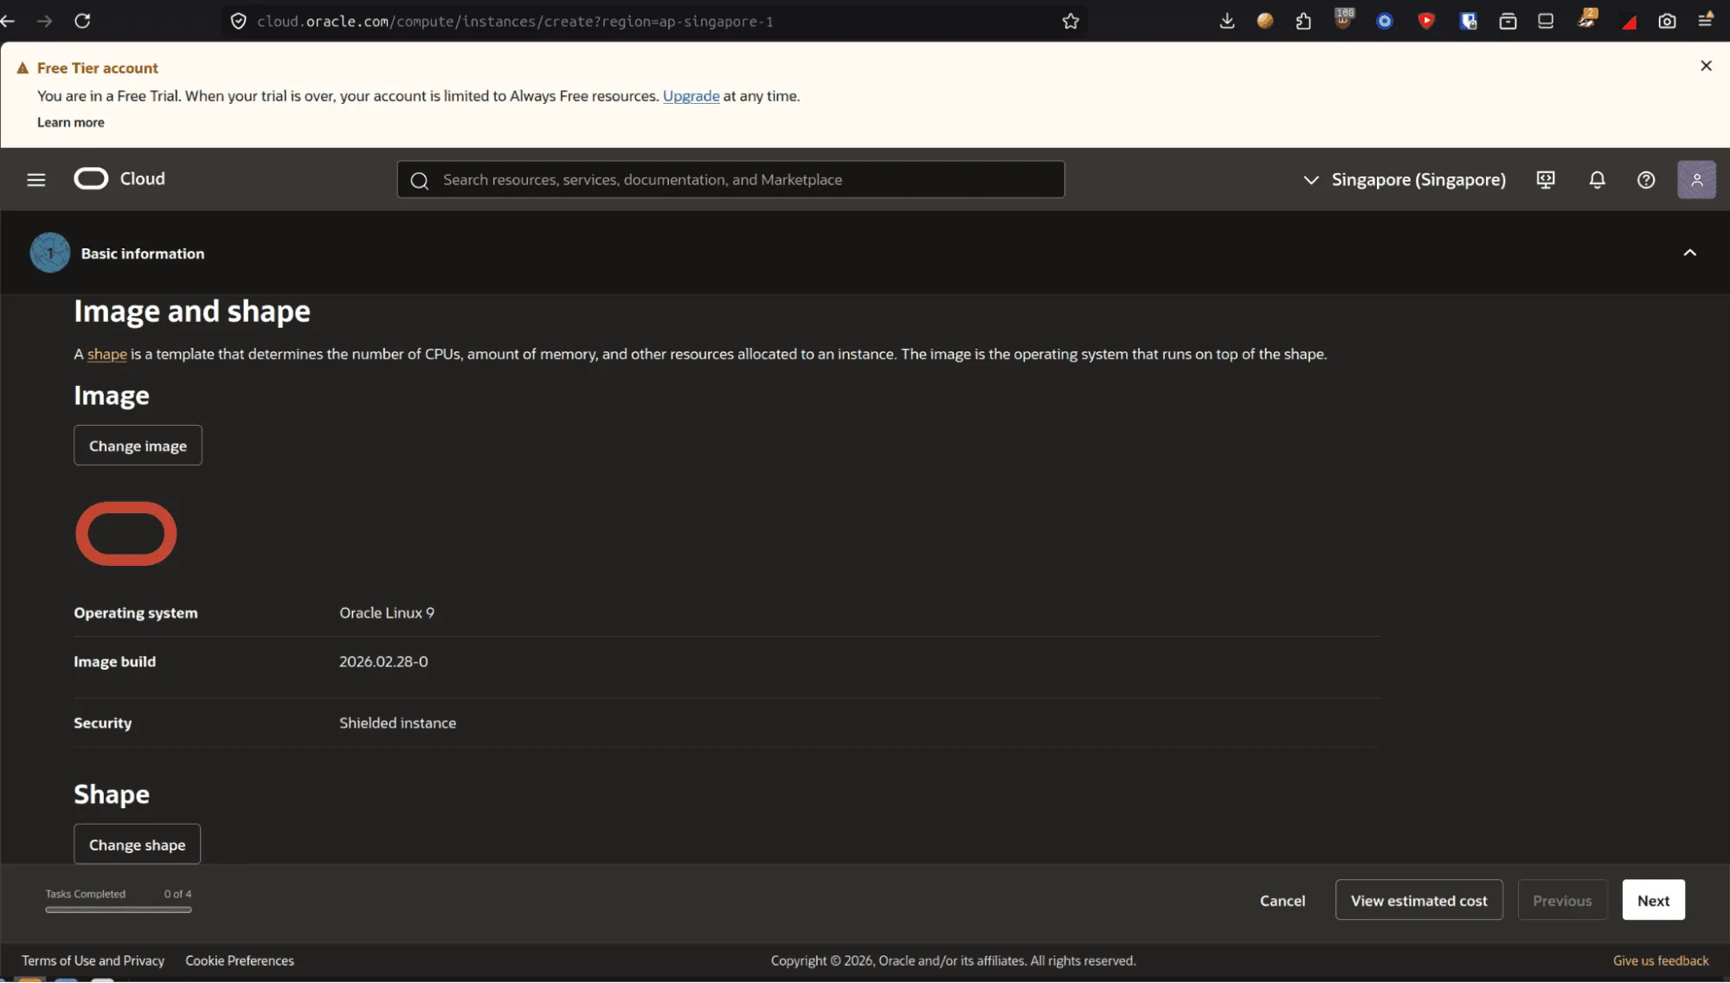
Task: Take a screenshot with the camera icon
Action: pyautogui.click(x=1667, y=21)
